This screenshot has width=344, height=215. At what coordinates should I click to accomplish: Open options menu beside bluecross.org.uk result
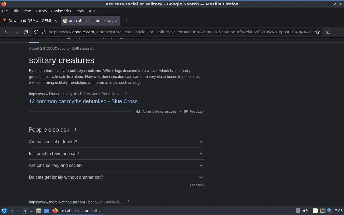[126, 94]
